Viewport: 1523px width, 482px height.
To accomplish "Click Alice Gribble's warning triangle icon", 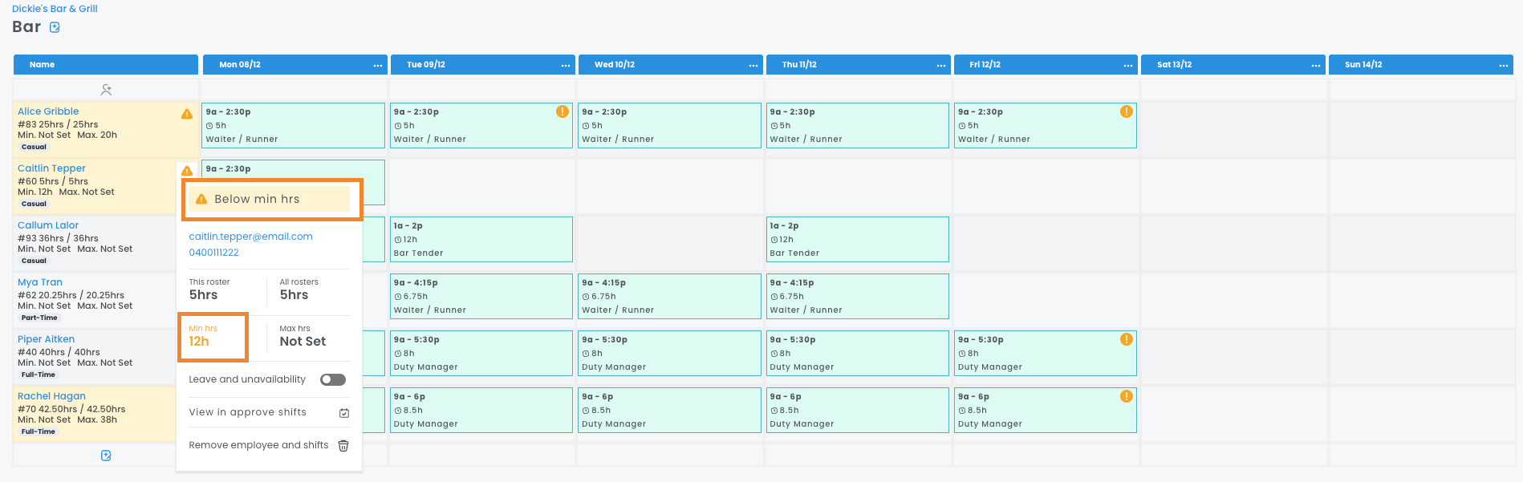I will [187, 114].
